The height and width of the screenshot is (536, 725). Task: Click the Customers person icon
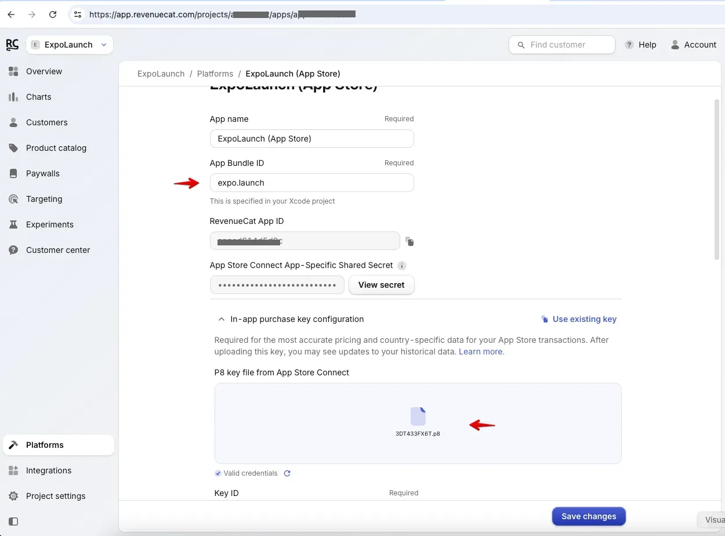tap(13, 122)
